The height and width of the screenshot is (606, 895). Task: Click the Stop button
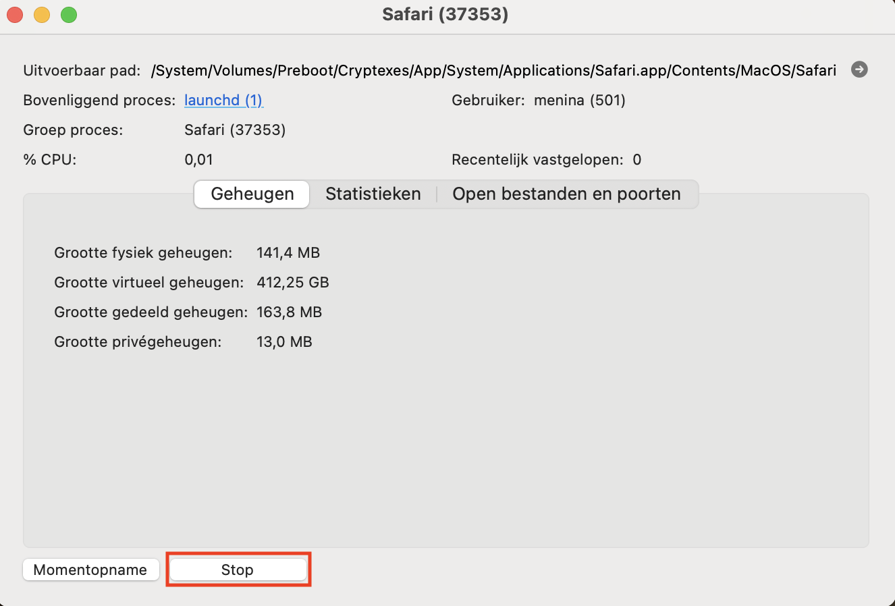pos(238,570)
